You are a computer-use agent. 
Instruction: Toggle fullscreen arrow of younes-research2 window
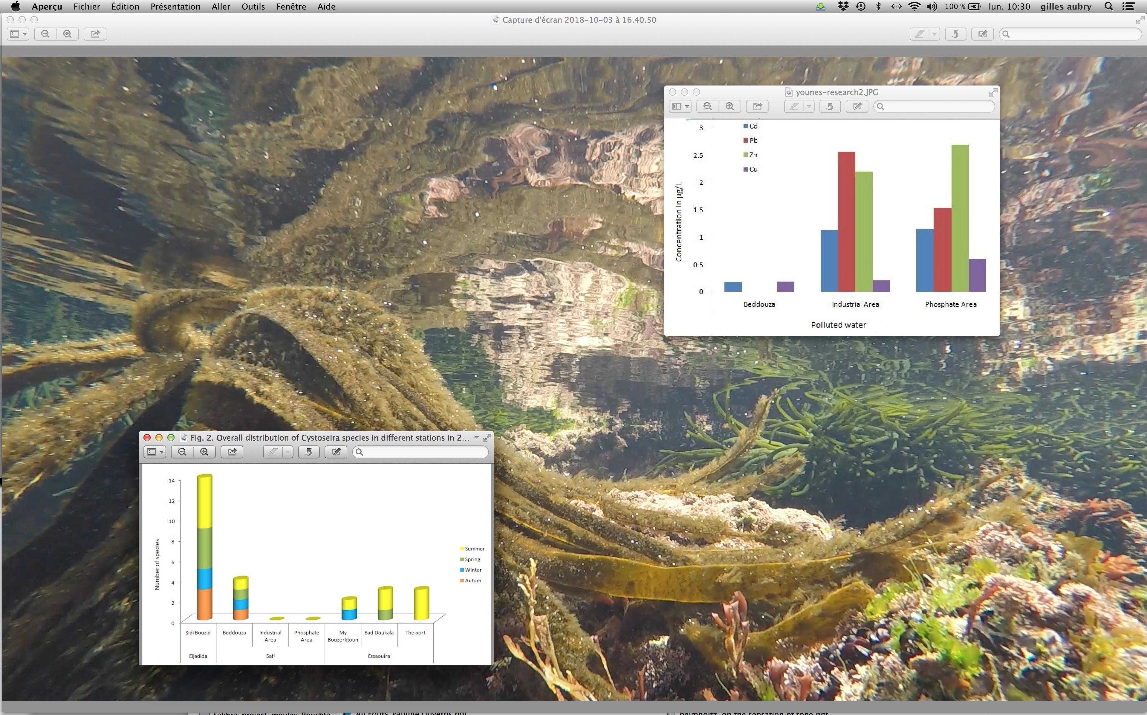click(993, 93)
